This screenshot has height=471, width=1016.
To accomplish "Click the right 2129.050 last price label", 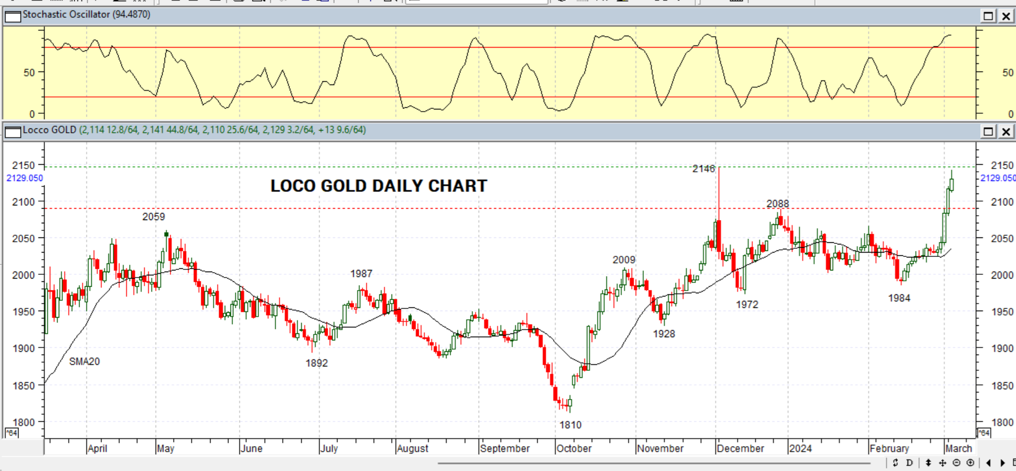I will tap(998, 178).
